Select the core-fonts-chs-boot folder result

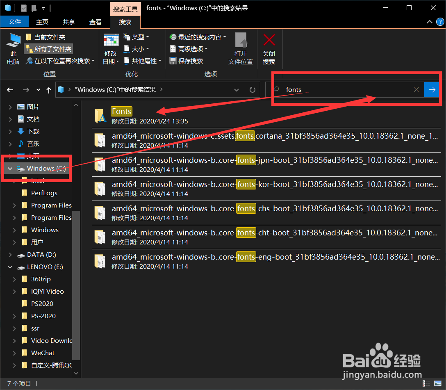pyautogui.click(x=266, y=213)
